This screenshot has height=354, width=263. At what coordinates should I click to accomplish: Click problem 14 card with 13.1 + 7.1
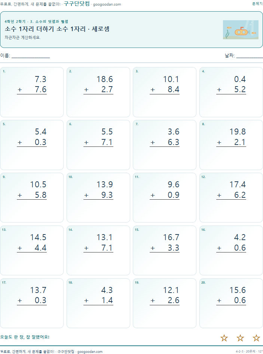point(98,250)
